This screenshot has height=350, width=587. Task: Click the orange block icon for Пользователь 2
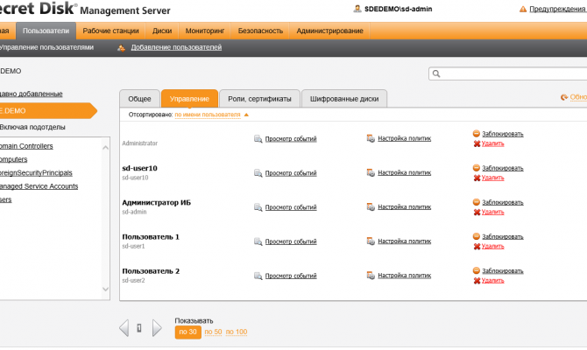(x=477, y=270)
